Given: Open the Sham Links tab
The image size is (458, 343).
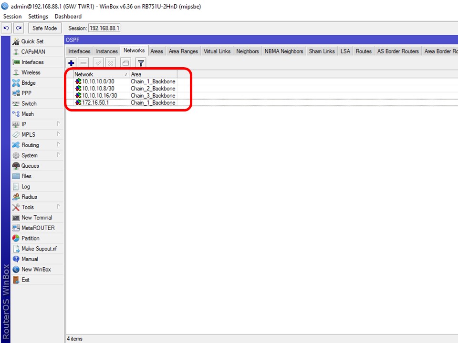Looking at the screenshot, I should point(322,51).
